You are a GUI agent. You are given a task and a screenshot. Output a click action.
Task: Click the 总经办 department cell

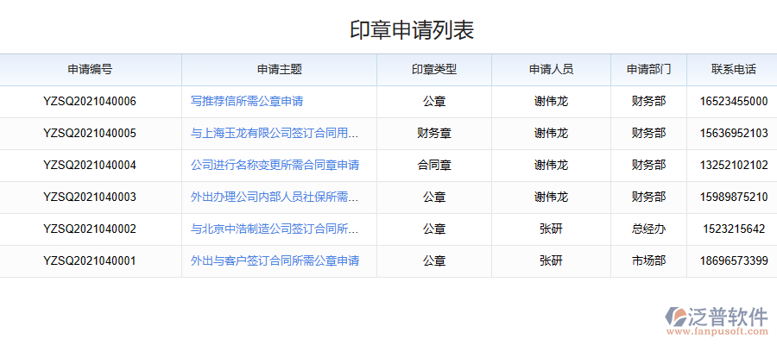tap(648, 229)
